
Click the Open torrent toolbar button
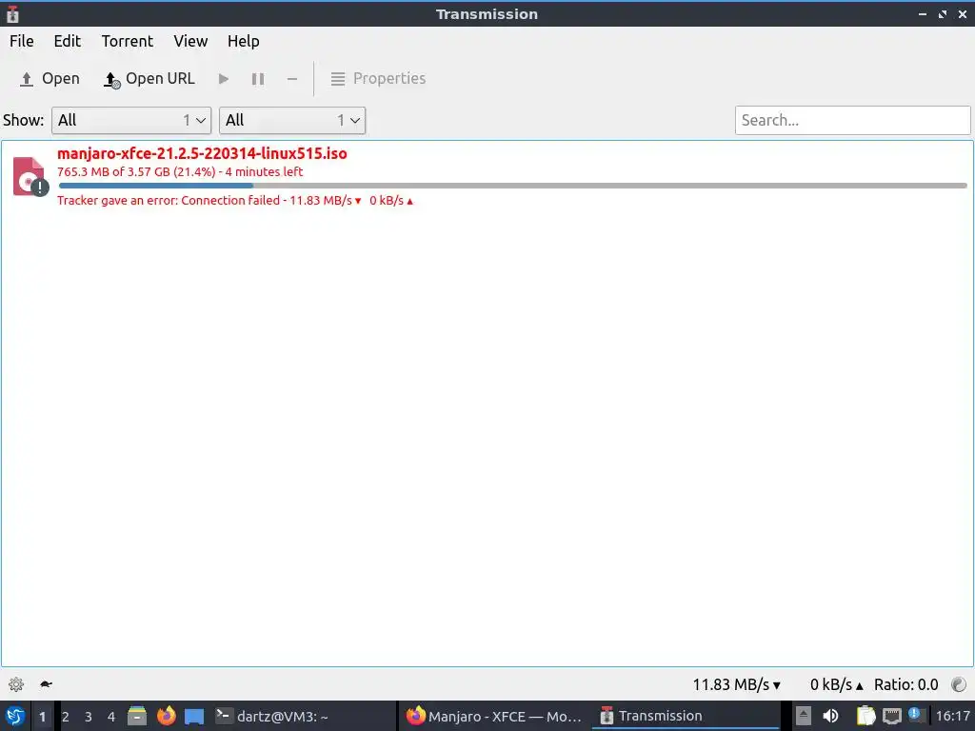(x=50, y=79)
